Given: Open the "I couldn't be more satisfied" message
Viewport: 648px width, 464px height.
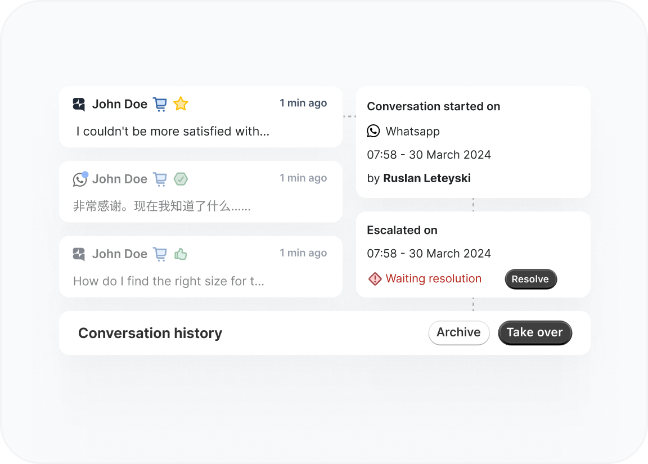Looking at the screenshot, I should (173, 132).
